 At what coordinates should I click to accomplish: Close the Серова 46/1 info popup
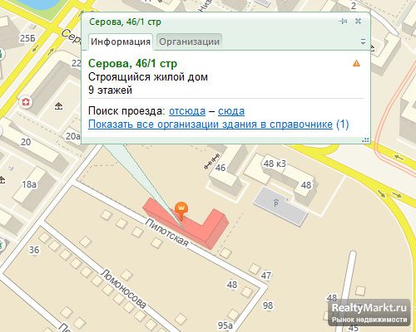click(358, 21)
